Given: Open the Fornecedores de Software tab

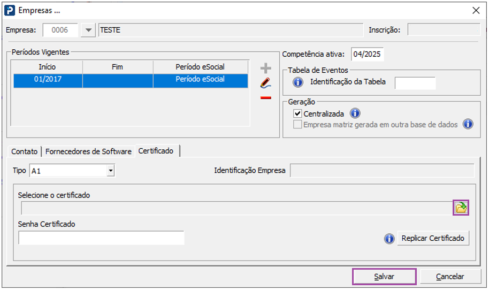Looking at the screenshot, I should coord(88,151).
